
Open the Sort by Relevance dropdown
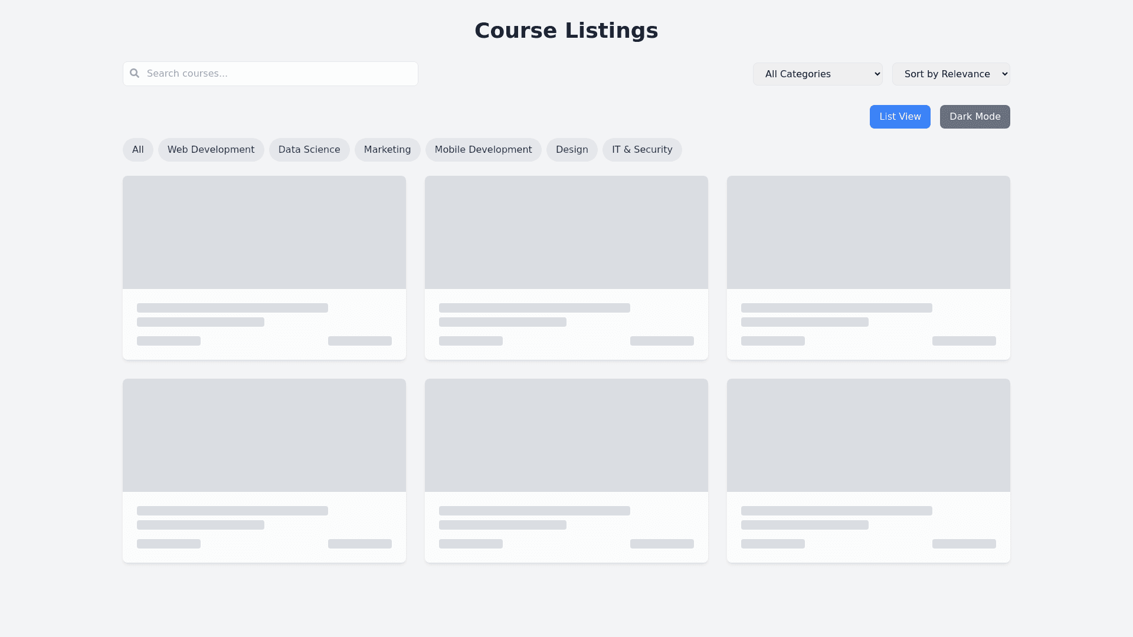pos(951,74)
